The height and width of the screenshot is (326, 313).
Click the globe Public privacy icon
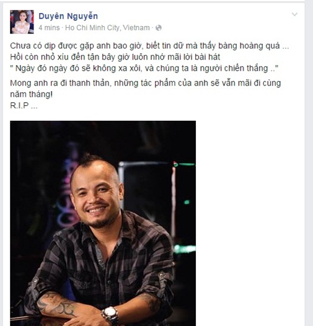[159, 28]
